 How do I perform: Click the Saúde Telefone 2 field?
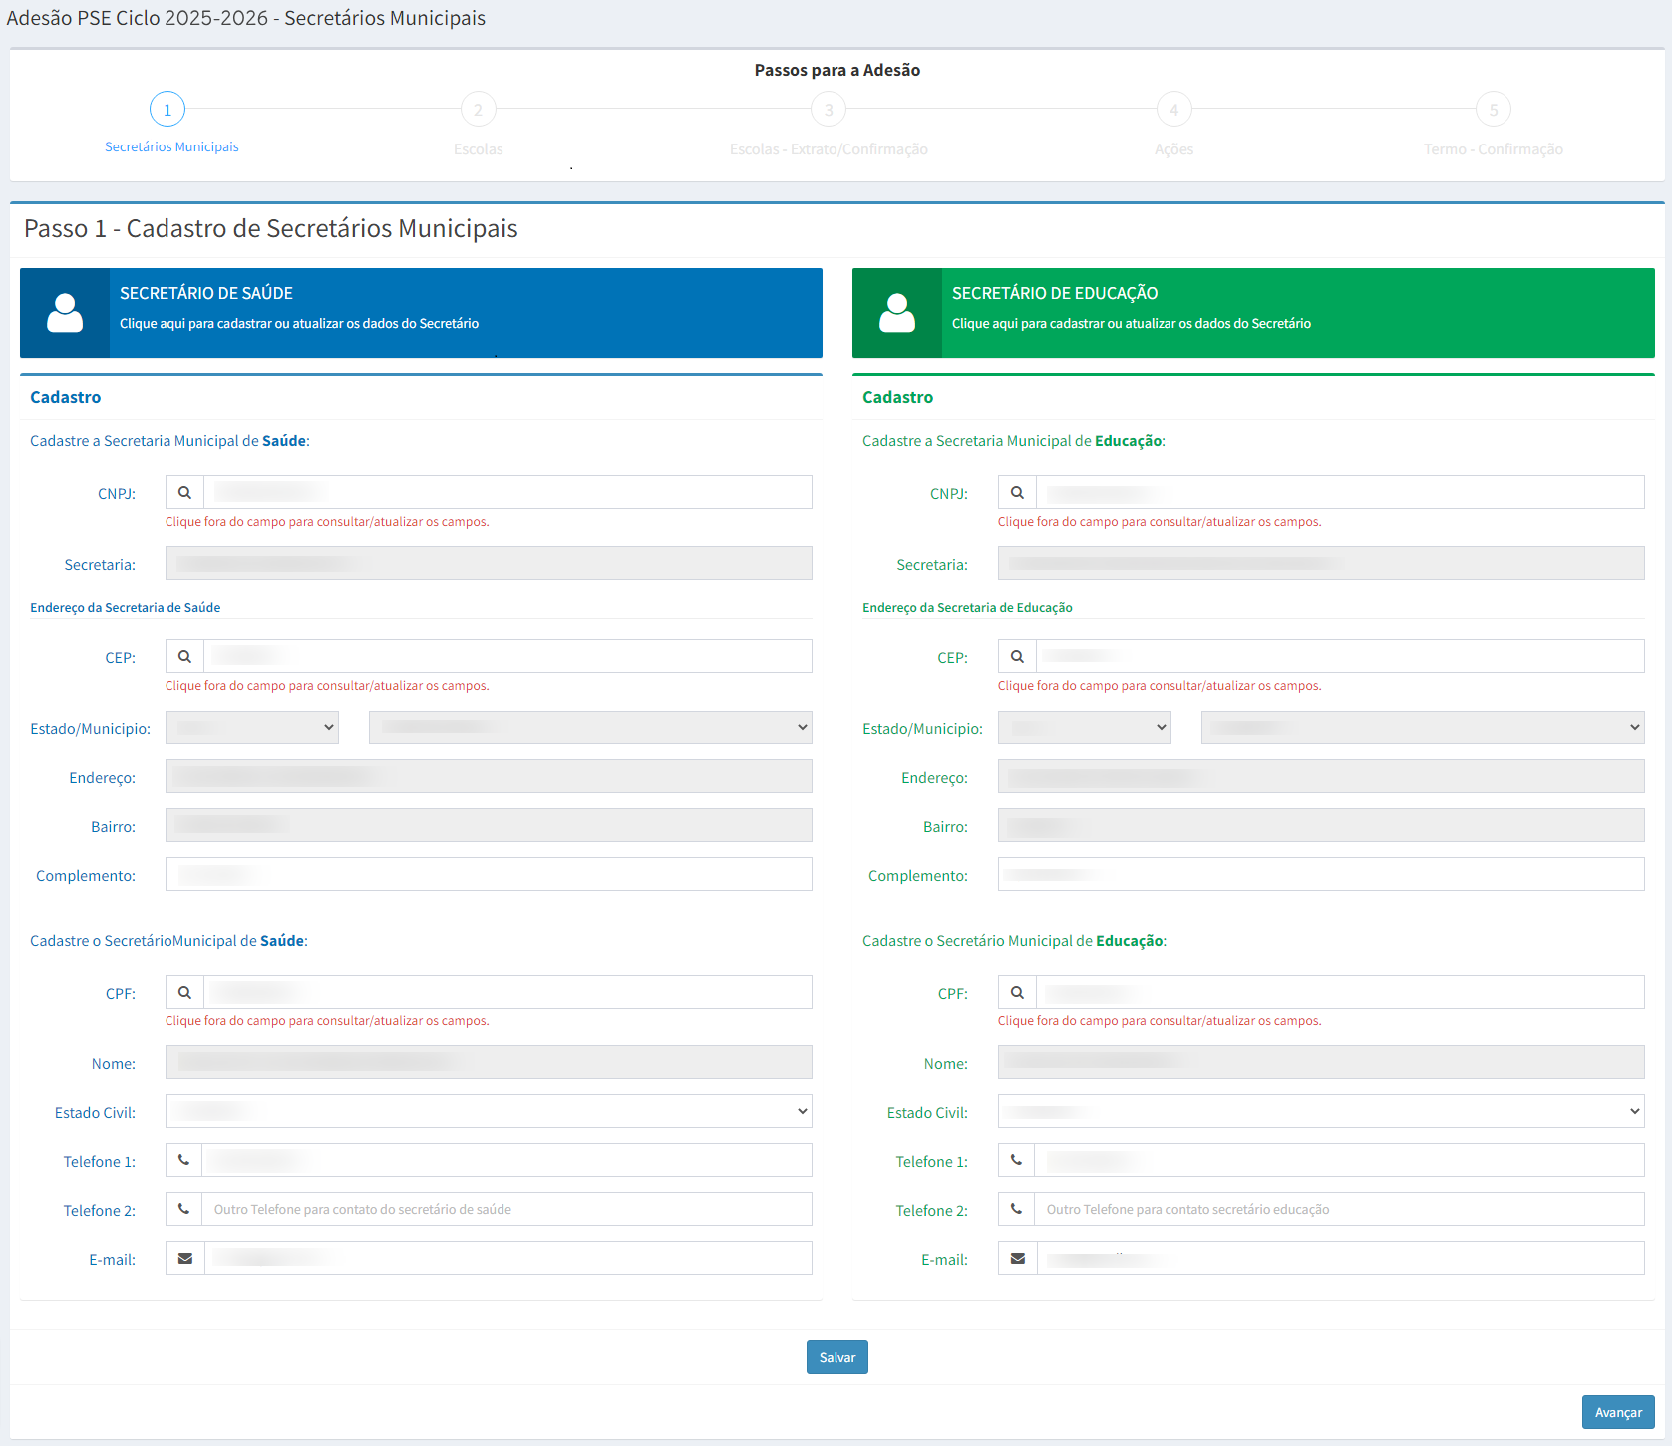(507, 1209)
